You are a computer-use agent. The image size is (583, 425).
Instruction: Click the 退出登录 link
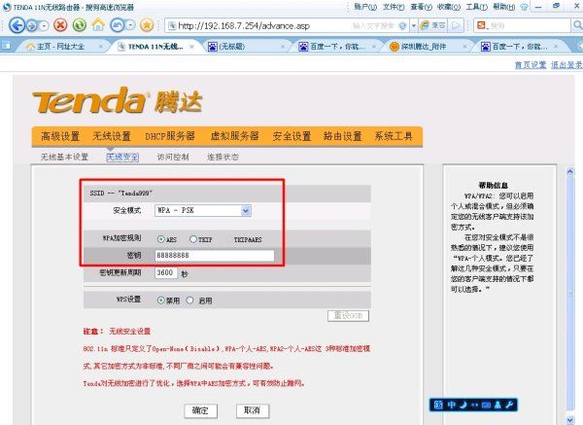(566, 65)
